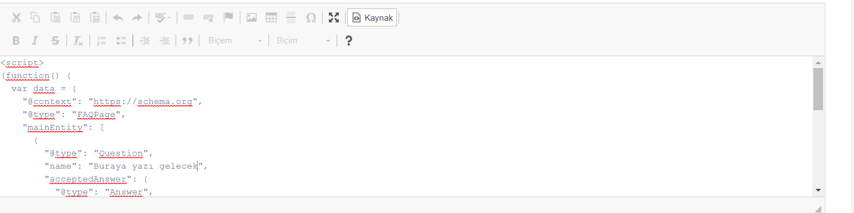Toggle the Kaynak source mode button
Image resolution: width=854 pixels, height=213 pixels.
(372, 17)
